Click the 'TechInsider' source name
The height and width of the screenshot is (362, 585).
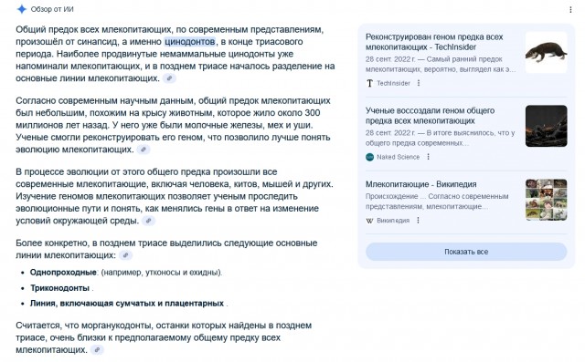(393, 83)
